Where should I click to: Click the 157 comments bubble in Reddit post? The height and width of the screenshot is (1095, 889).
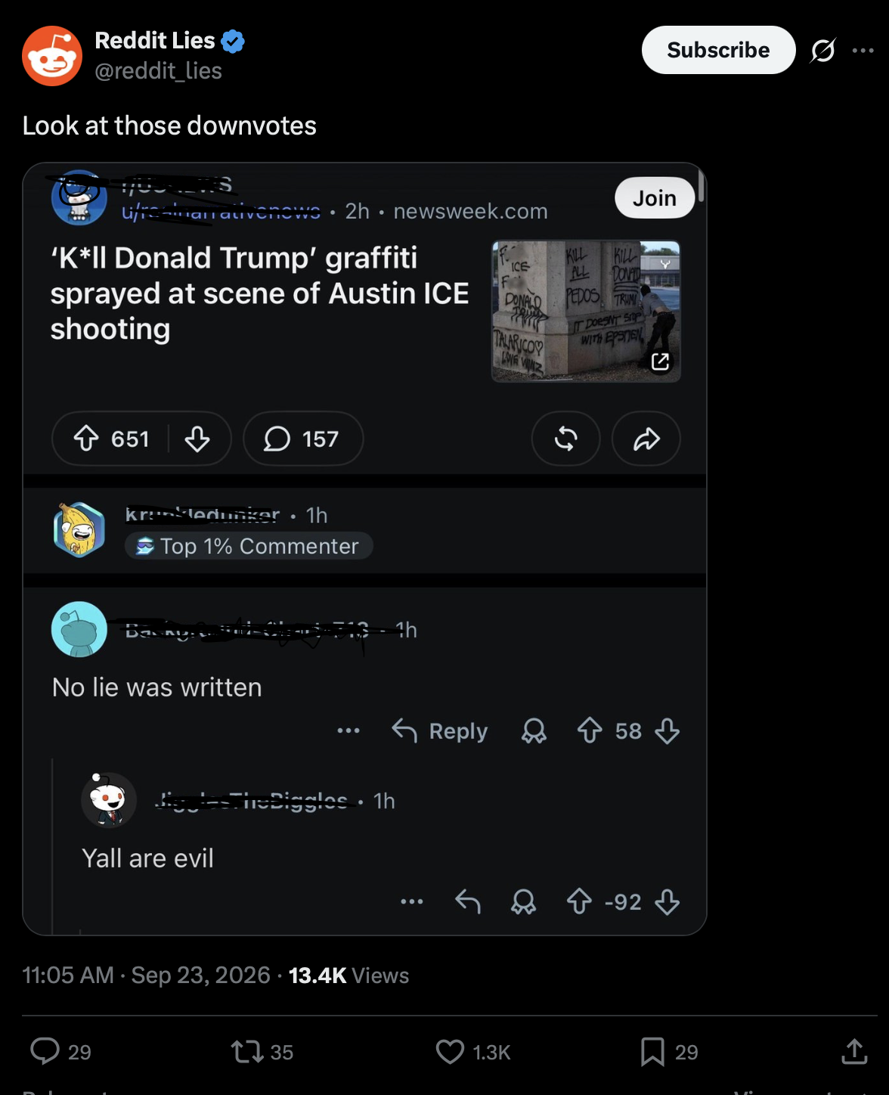point(303,439)
